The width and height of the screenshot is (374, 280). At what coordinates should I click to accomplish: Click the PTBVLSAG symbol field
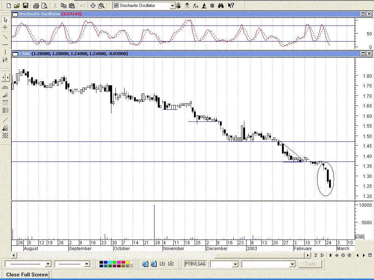click(195, 264)
